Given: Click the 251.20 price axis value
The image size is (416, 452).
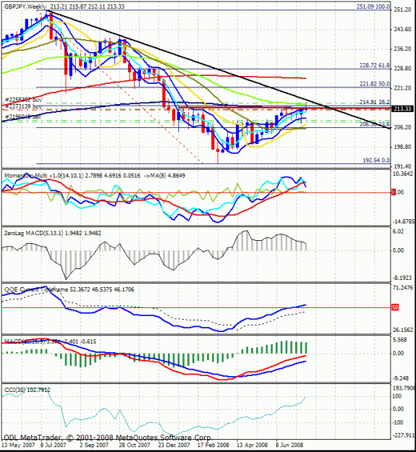Looking at the screenshot, I should (402, 10).
